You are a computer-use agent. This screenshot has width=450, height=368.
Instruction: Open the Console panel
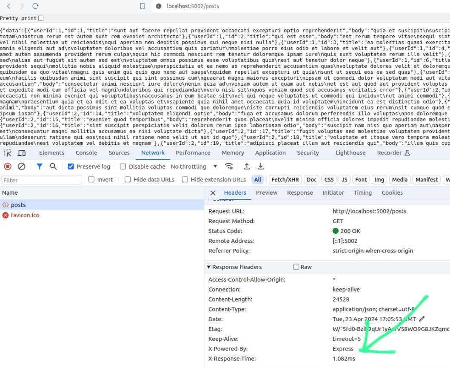point(86,152)
